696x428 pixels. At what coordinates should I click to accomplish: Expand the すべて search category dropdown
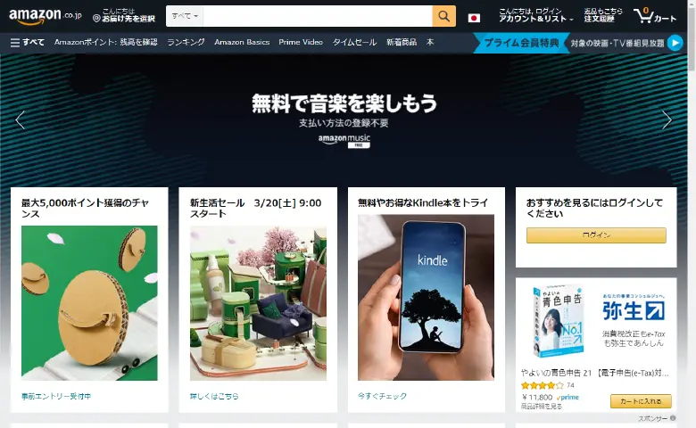(185, 16)
